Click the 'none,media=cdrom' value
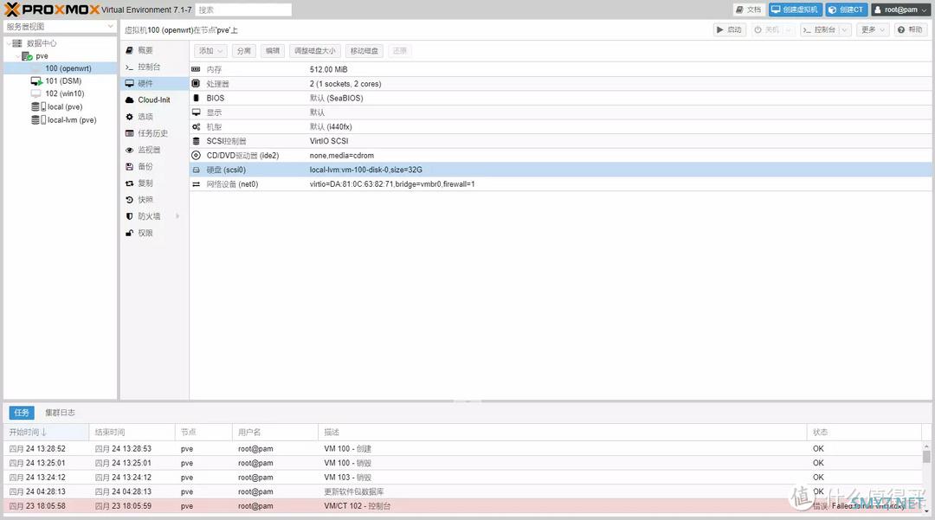935x520 pixels. (x=342, y=156)
